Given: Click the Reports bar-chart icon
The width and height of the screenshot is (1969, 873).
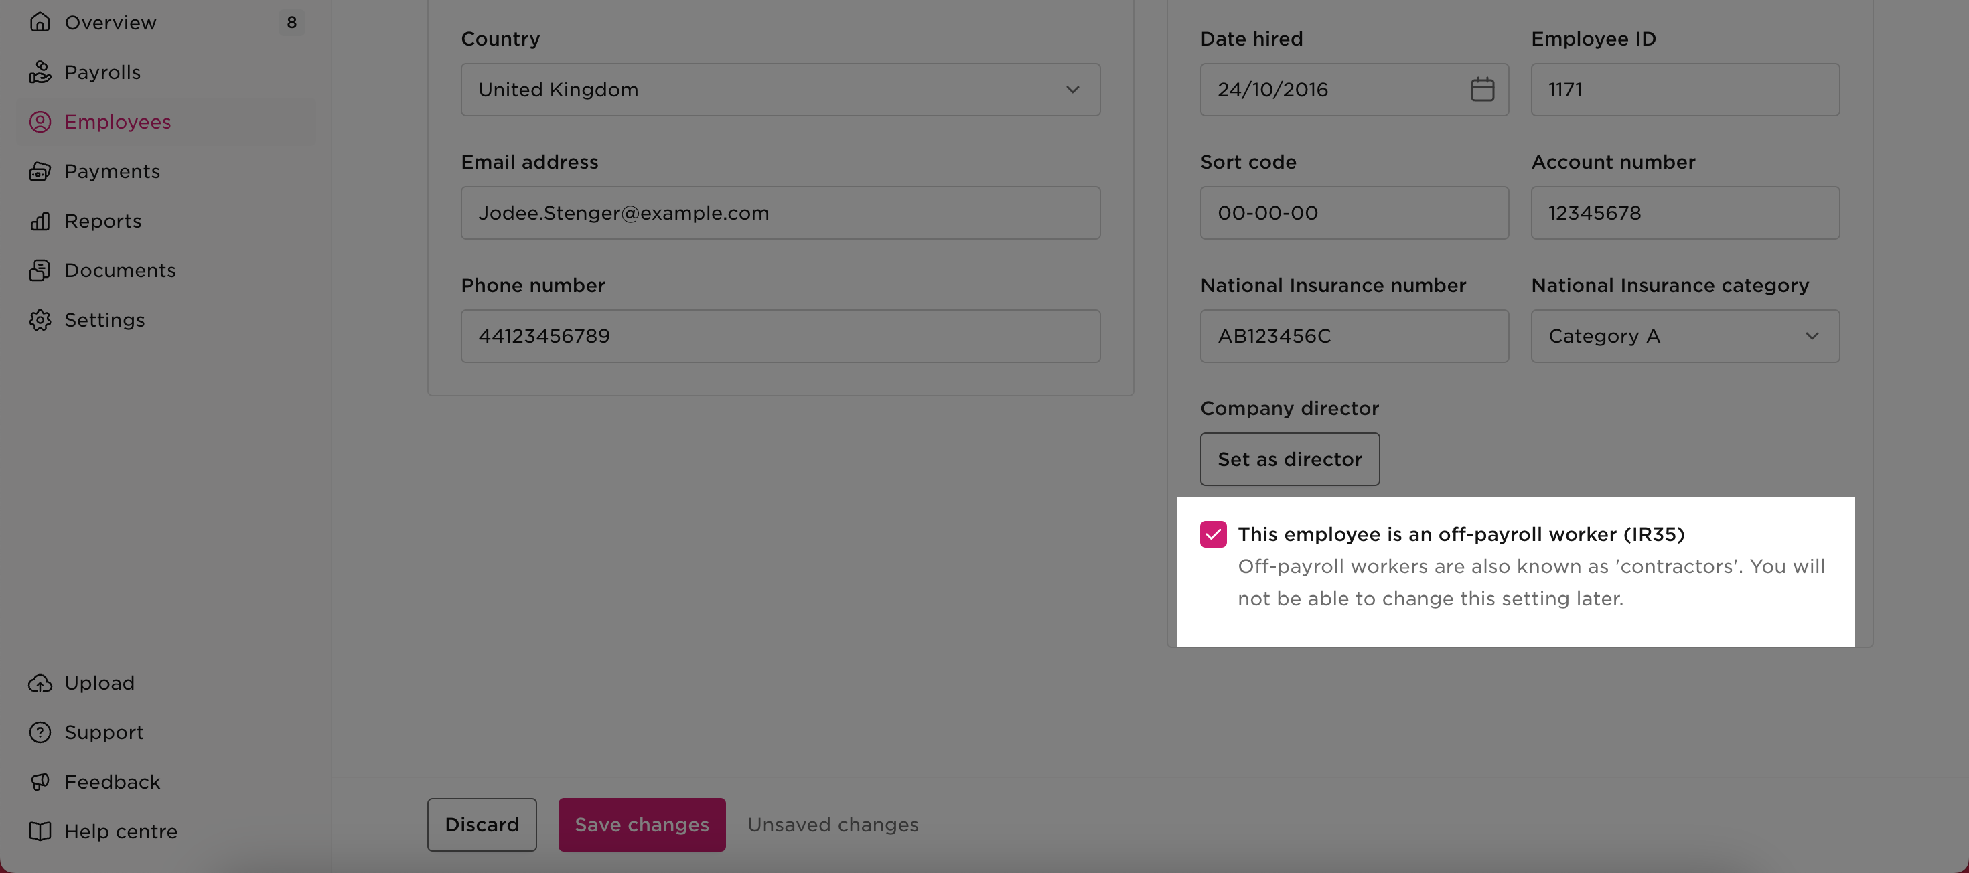Looking at the screenshot, I should tap(40, 221).
